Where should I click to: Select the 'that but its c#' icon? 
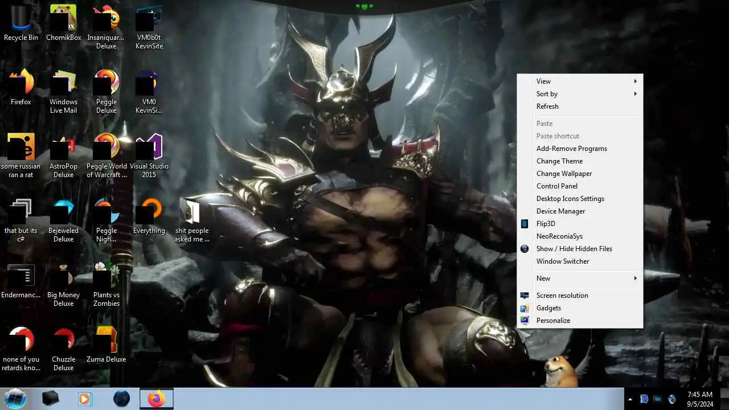[21, 220]
